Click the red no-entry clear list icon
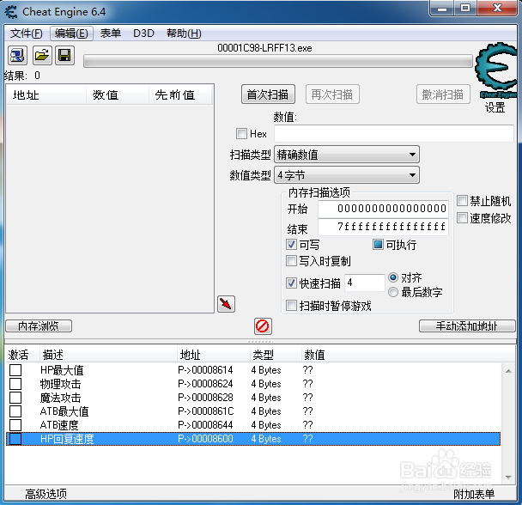Screen dimensions: 522x505 [263, 326]
